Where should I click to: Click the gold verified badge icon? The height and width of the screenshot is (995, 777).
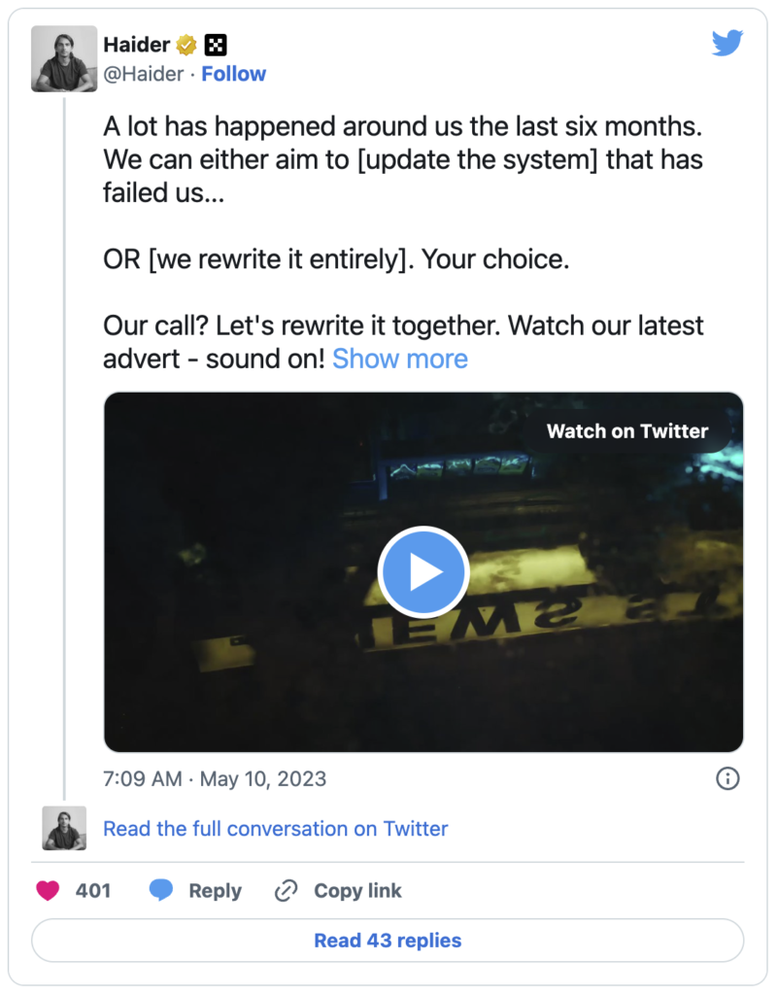coord(186,45)
